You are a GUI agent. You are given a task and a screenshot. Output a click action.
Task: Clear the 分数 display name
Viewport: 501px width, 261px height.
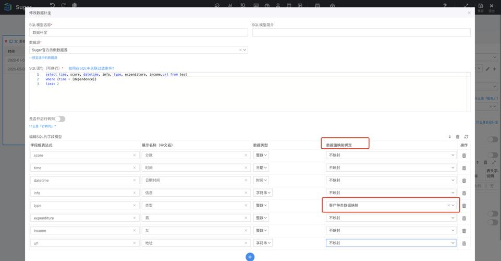coord(246,155)
